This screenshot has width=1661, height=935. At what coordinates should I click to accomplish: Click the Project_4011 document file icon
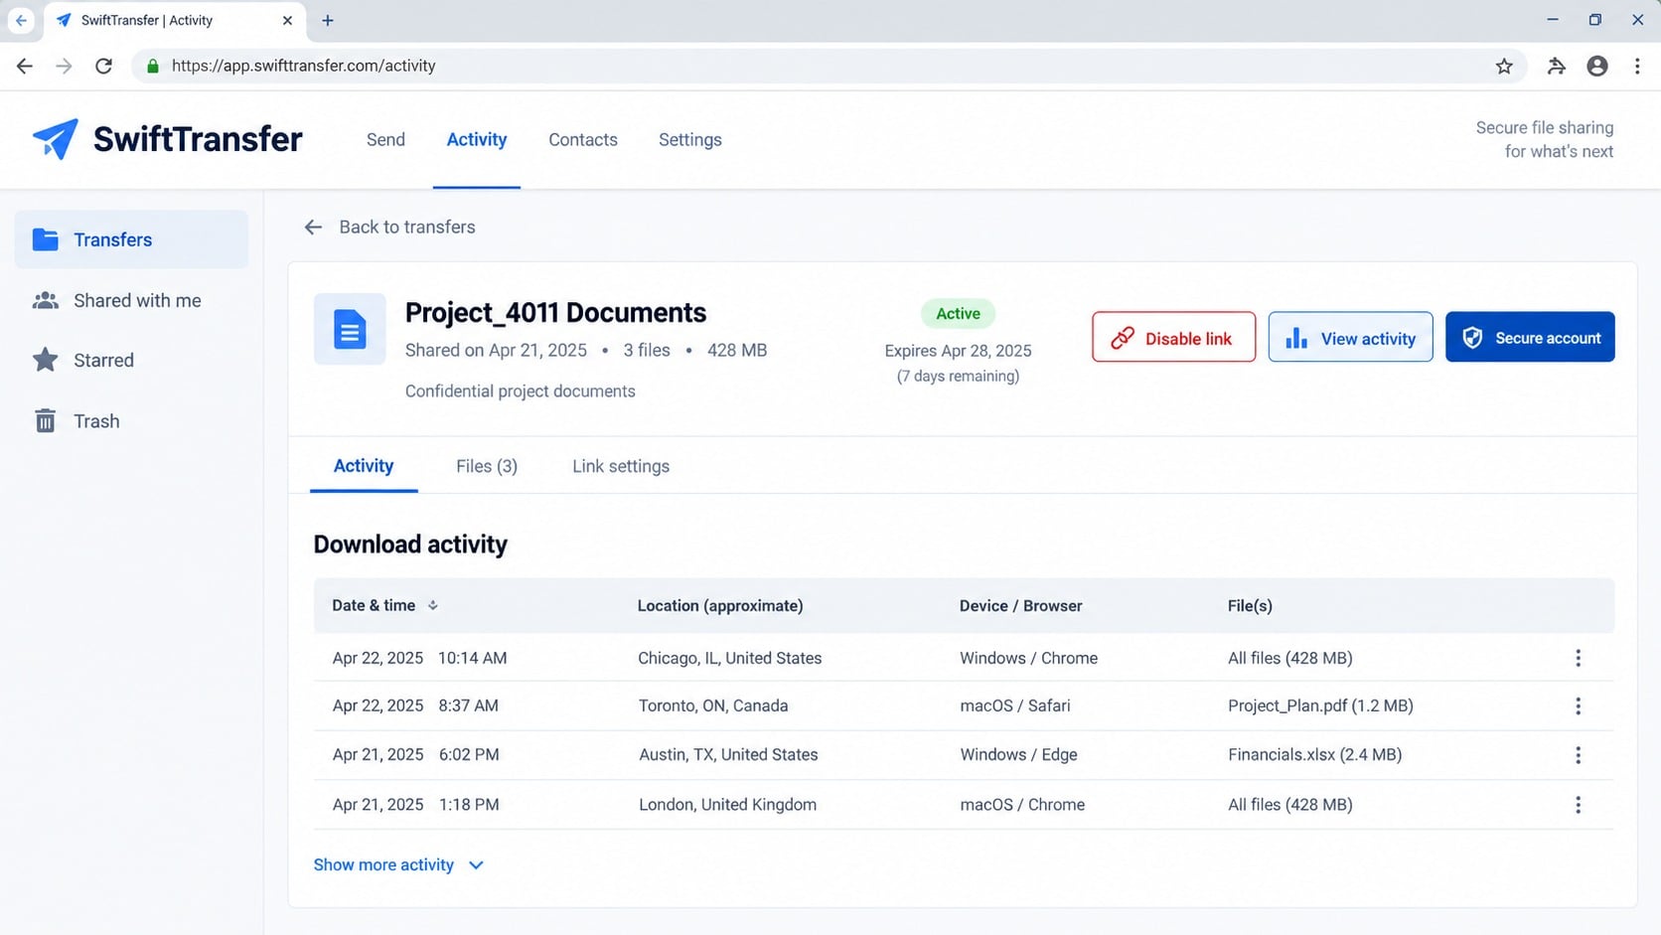(350, 329)
